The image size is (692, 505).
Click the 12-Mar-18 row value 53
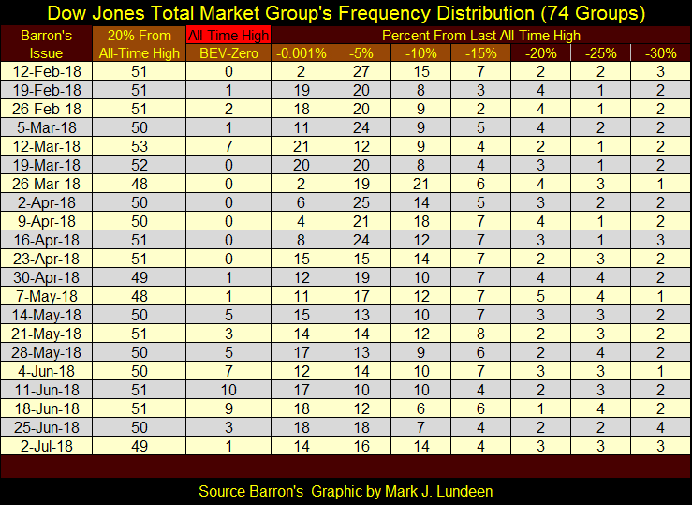tap(138, 147)
